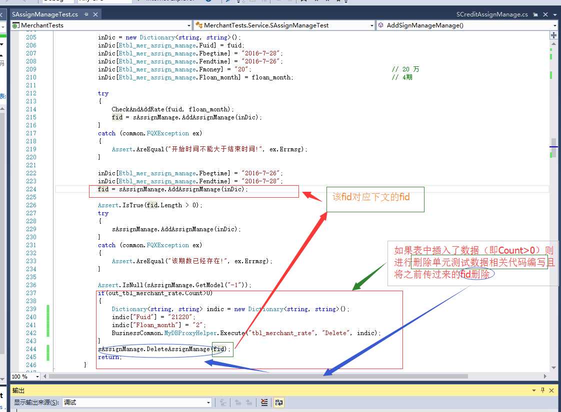This screenshot has height=412, width=561.
Task: Click the 输出 panel title
Action: 18,391
